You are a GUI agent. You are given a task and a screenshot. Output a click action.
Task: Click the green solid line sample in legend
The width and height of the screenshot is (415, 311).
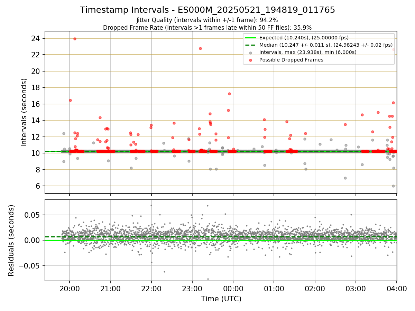click(x=251, y=38)
